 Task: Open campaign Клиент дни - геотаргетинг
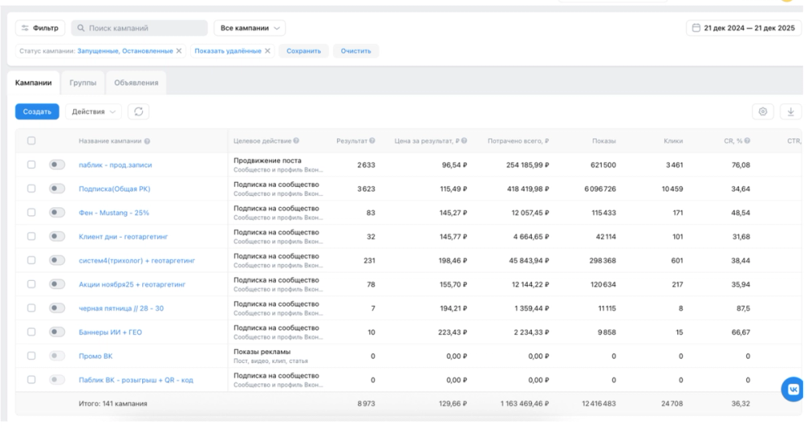tap(123, 236)
